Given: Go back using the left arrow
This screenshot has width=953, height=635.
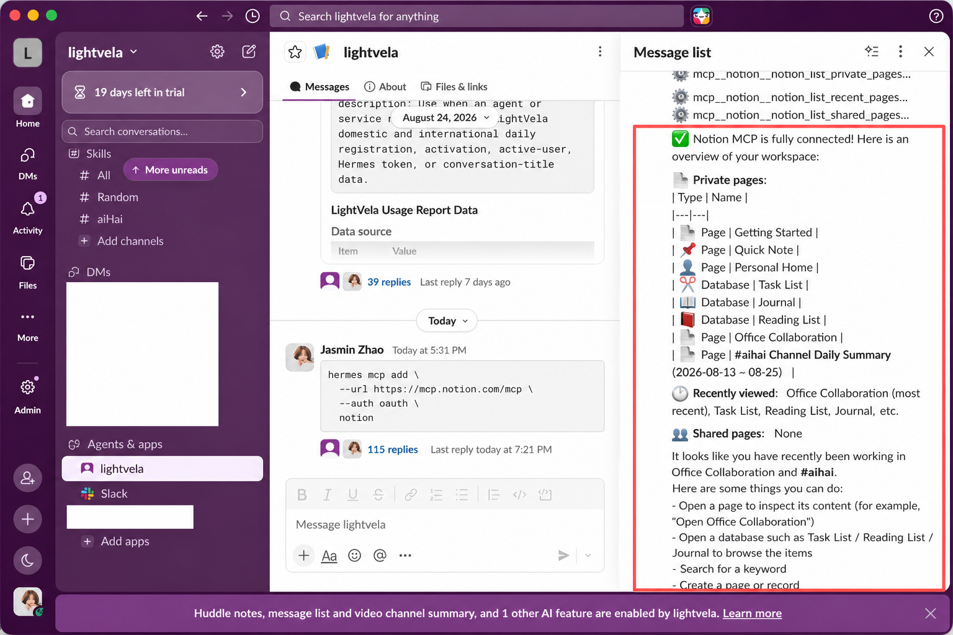Looking at the screenshot, I should point(202,16).
